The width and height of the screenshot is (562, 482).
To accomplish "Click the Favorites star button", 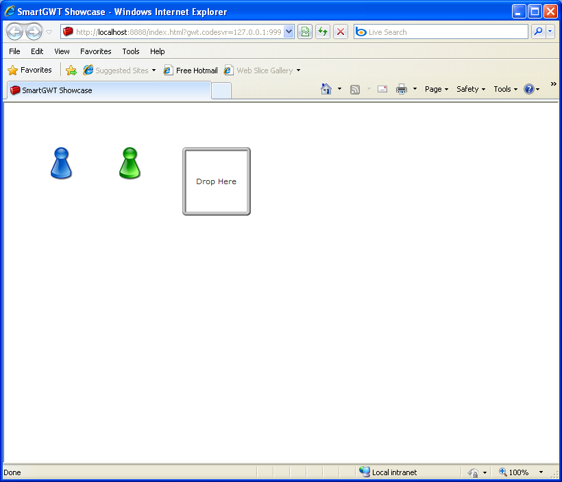I will pos(29,71).
